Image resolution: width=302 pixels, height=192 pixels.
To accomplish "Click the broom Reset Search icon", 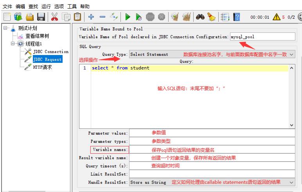I will tap(211, 17).
